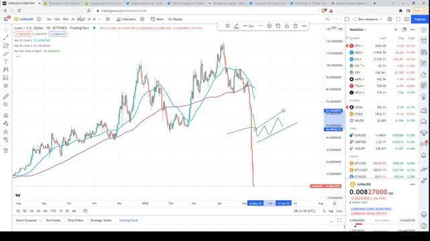Open the candlestick chart style menu

coord(108,19)
